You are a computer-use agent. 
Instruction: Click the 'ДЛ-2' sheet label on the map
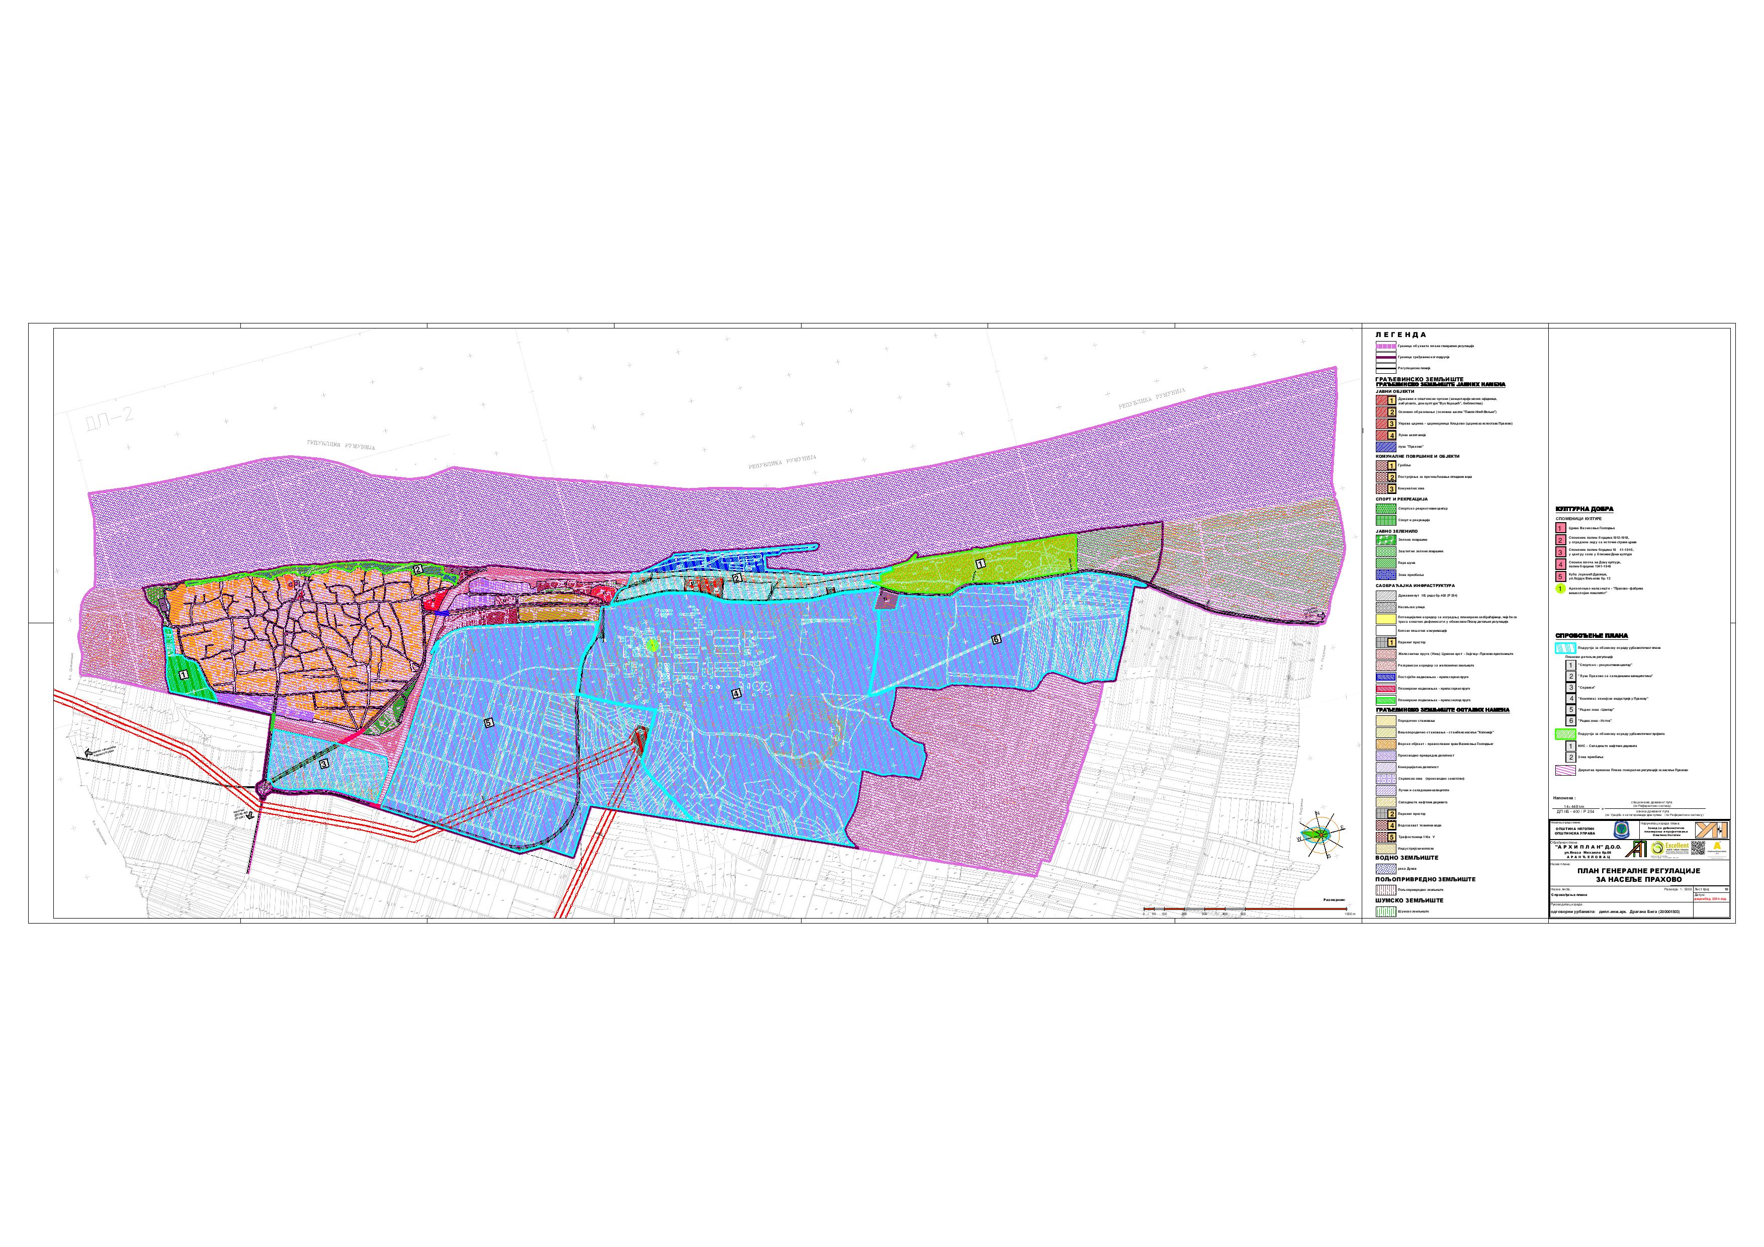click(110, 419)
